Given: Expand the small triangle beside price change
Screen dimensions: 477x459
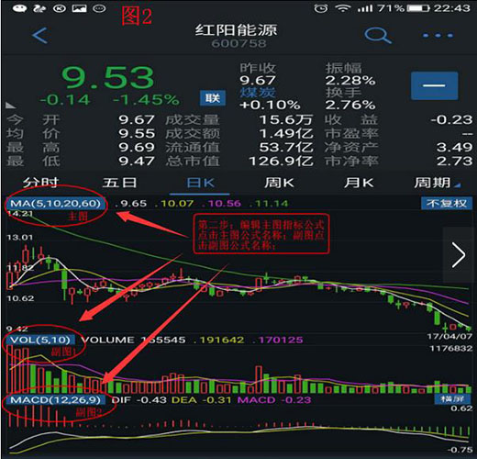Looking at the screenshot, I should coord(10,106).
